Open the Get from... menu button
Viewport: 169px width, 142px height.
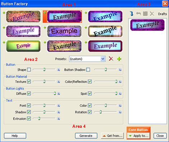(112, 136)
